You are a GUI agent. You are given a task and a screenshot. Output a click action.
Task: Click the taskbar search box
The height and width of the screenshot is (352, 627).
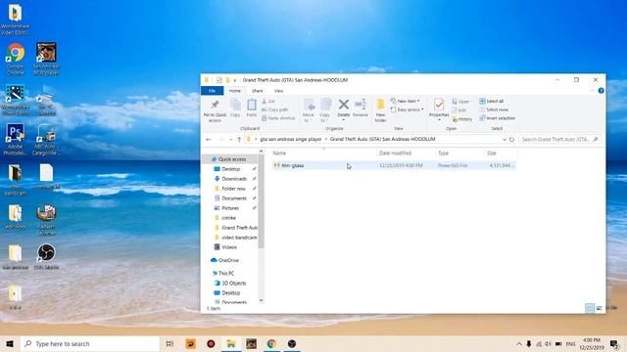point(90,343)
